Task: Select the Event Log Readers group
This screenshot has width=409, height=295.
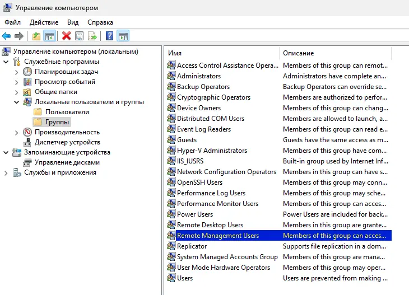Action: 204,129
